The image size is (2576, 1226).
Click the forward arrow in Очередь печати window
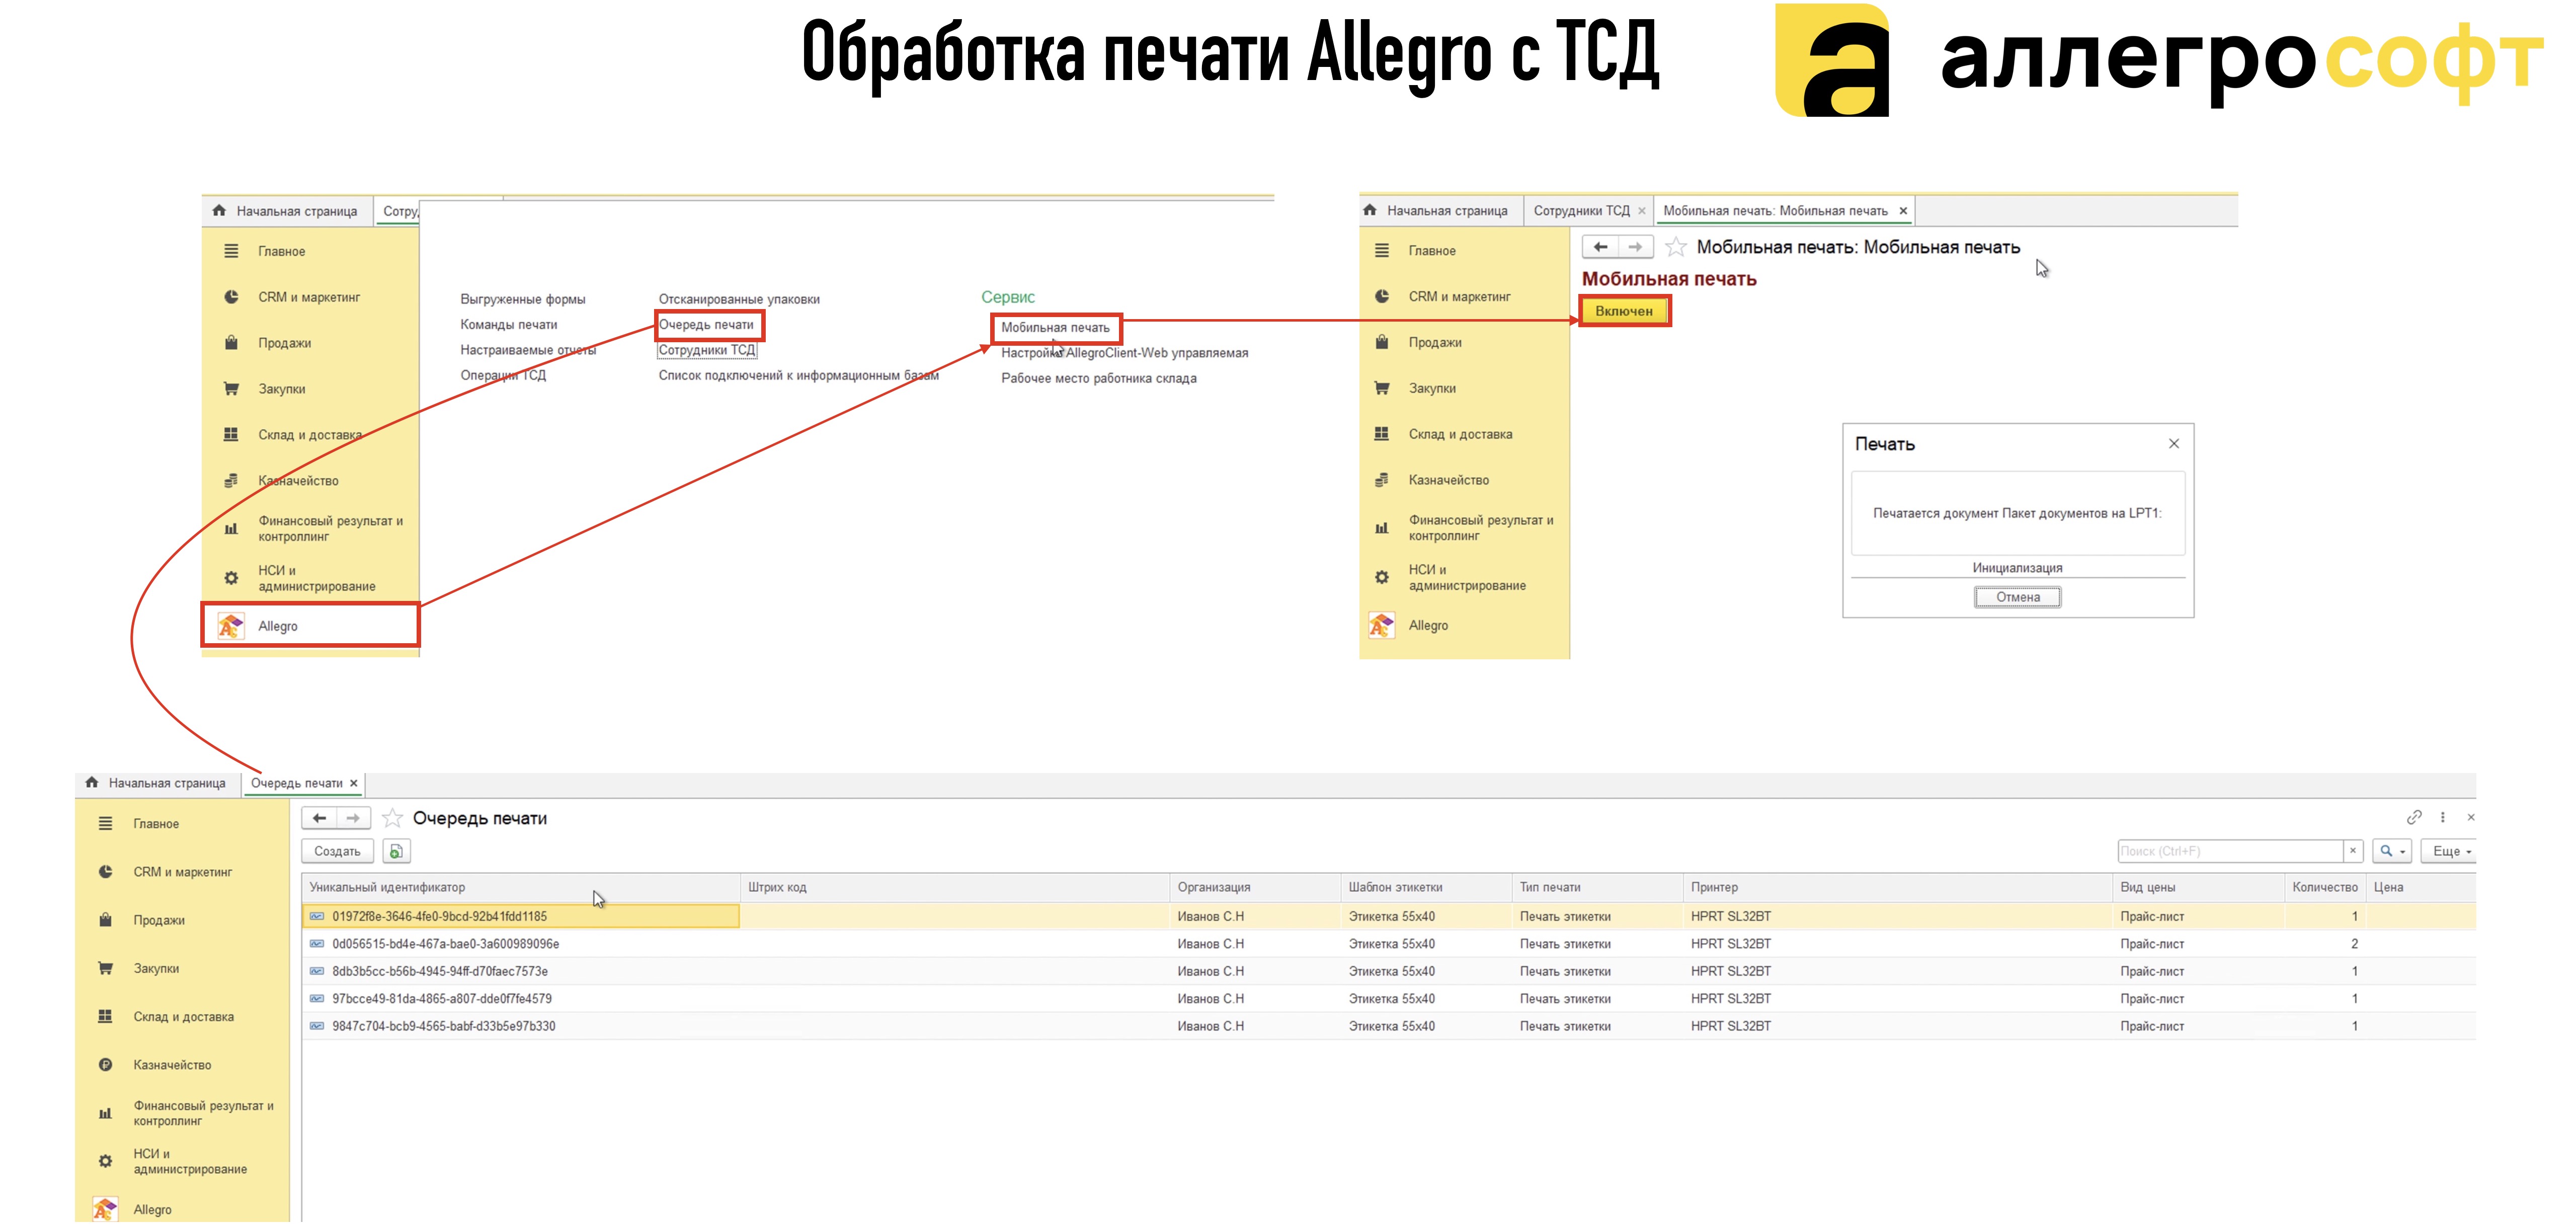(353, 818)
